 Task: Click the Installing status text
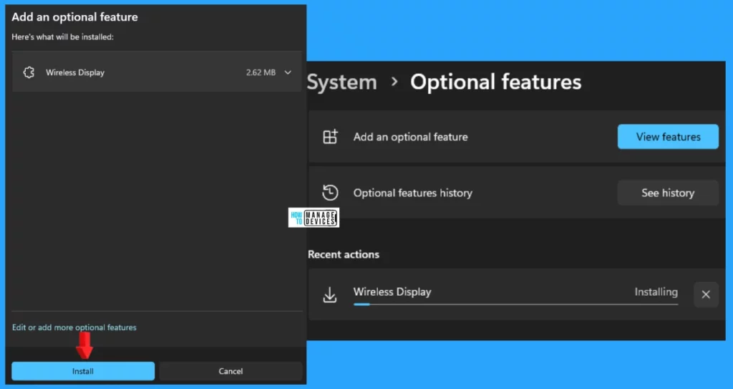tap(656, 292)
